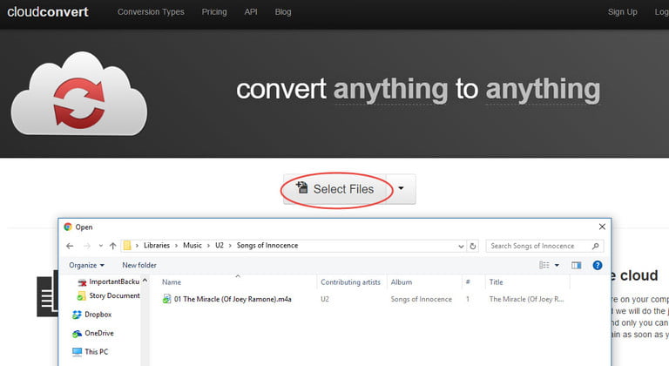Click the cloud convert logo image

[x=79, y=93]
